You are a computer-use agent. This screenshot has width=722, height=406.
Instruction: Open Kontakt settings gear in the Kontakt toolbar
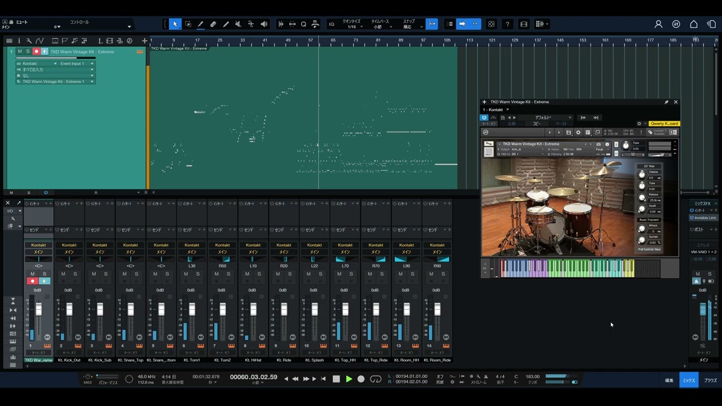(578, 133)
